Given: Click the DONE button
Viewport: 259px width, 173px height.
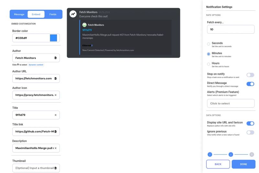Looking at the screenshot, I should [x=243, y=164].
